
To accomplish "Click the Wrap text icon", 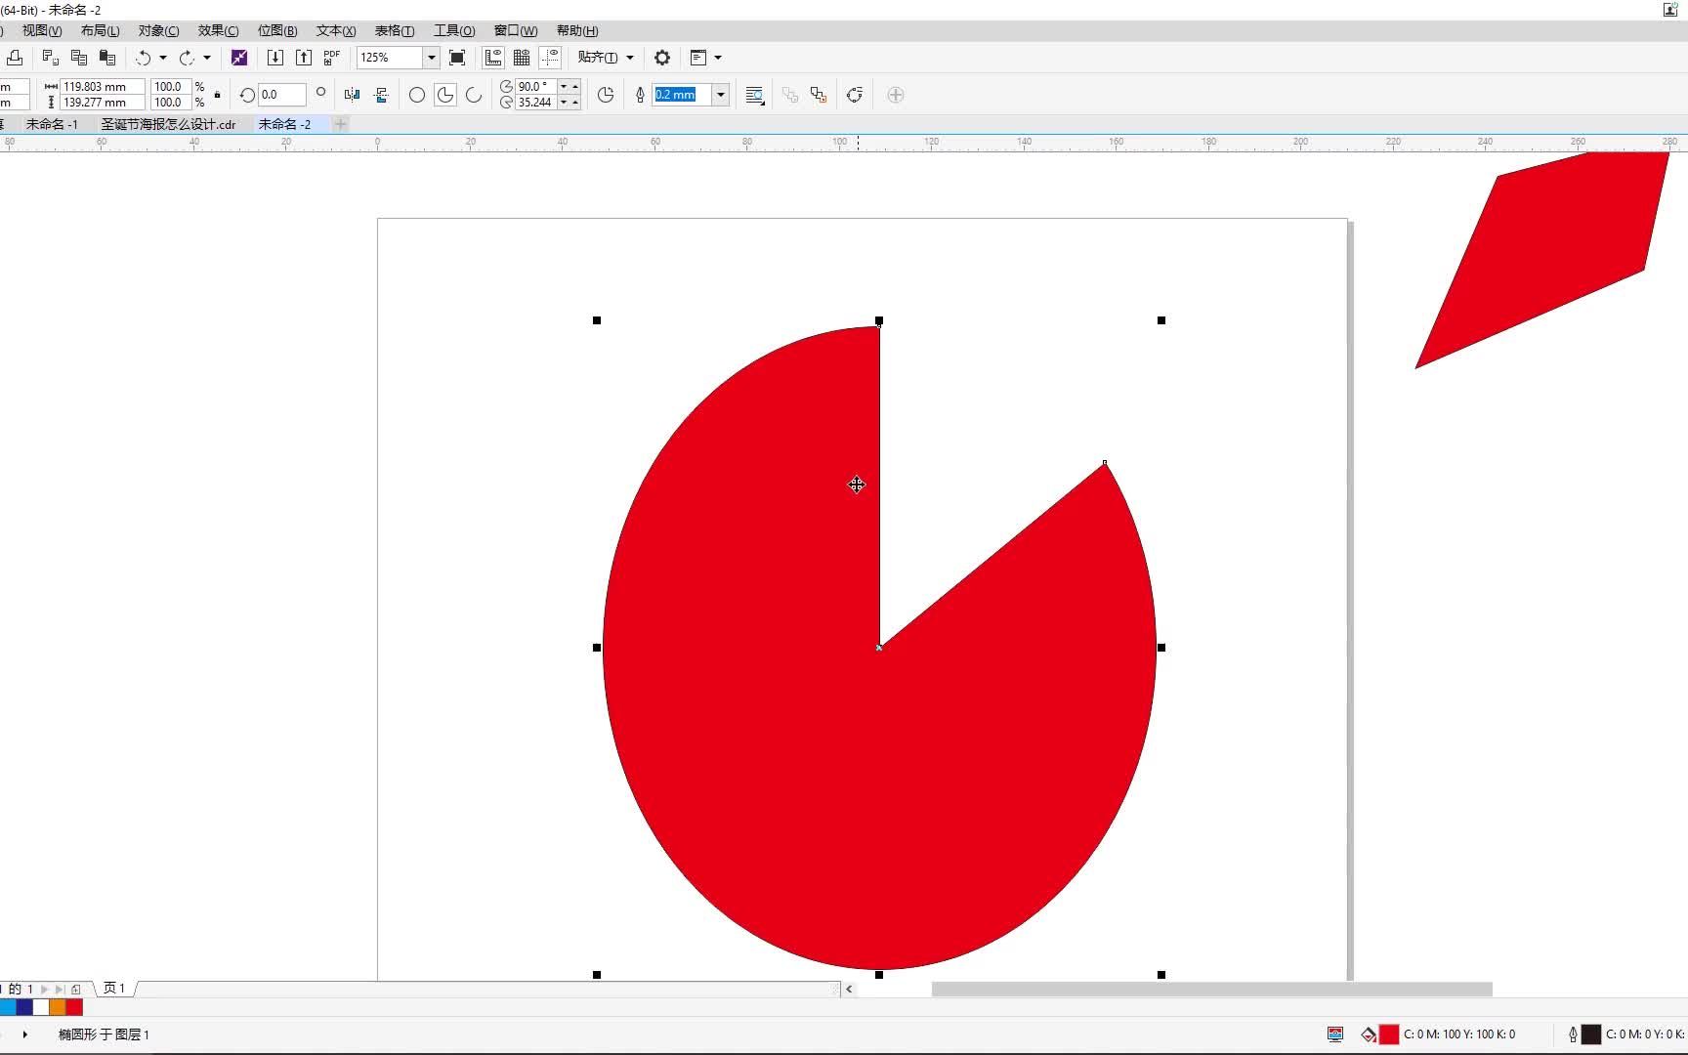I will [755, 95].
